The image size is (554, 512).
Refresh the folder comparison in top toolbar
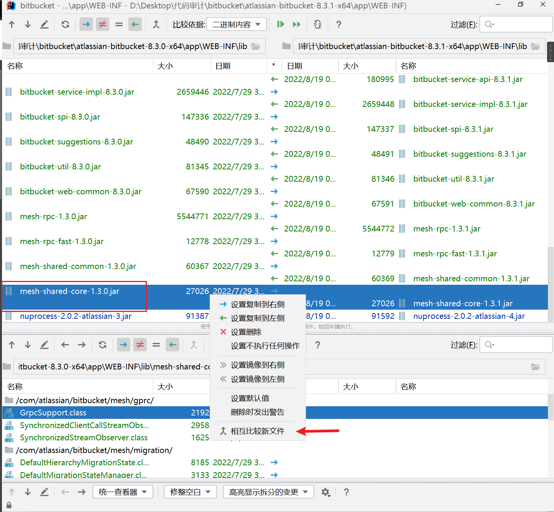66,25
